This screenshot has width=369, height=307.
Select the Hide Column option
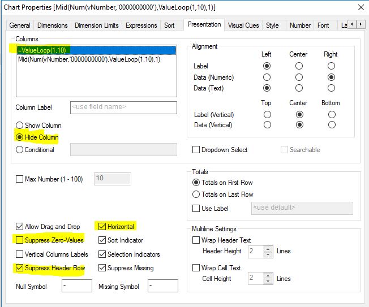coord(37,137)
